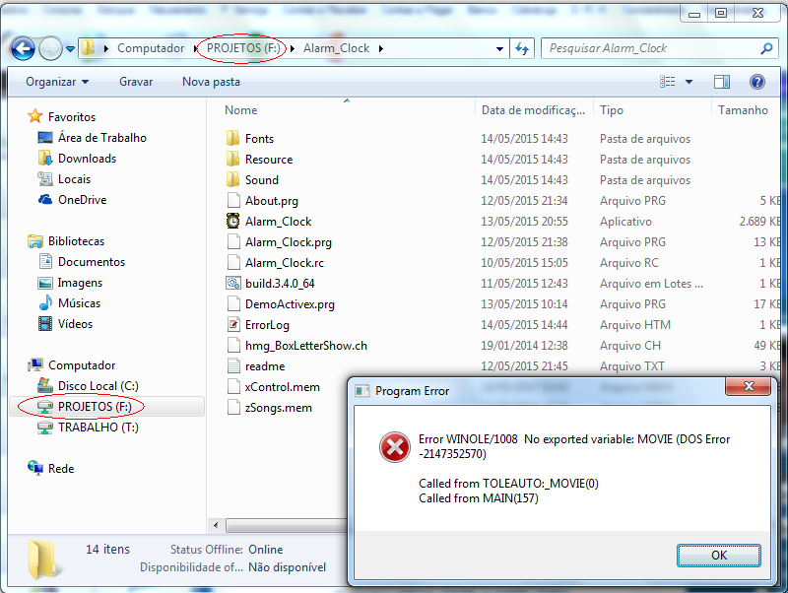Screen dimensions: 788x593
Task: Click Nova pasta in the toolbar
Action: pos(211,82)
